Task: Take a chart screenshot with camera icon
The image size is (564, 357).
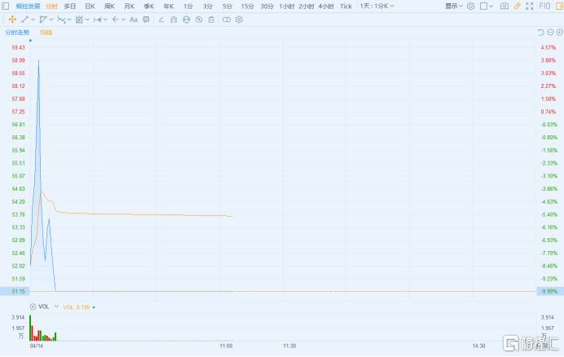Action: coord(505,7)
